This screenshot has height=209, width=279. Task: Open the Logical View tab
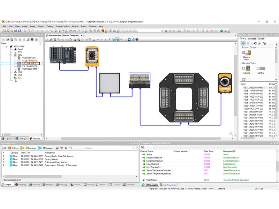[x=8, y=139]
